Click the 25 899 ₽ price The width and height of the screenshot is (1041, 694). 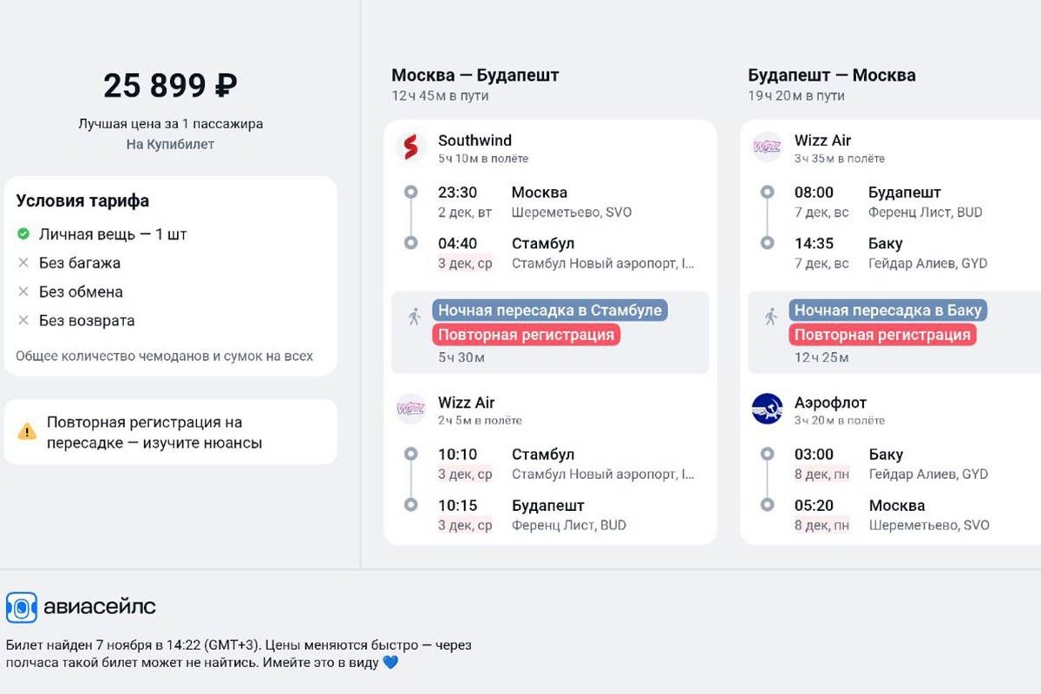tap(170, 86)
